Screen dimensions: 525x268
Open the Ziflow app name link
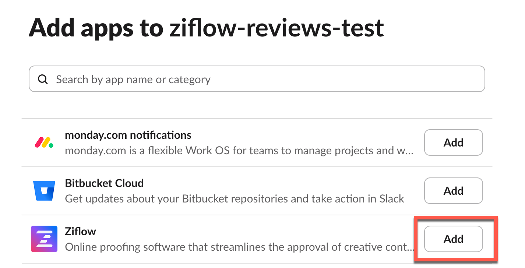(80, 231)
